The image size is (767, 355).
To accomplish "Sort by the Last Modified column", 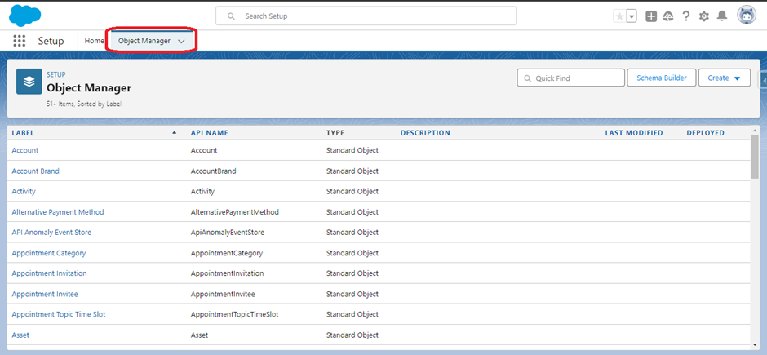I will 634,133.
